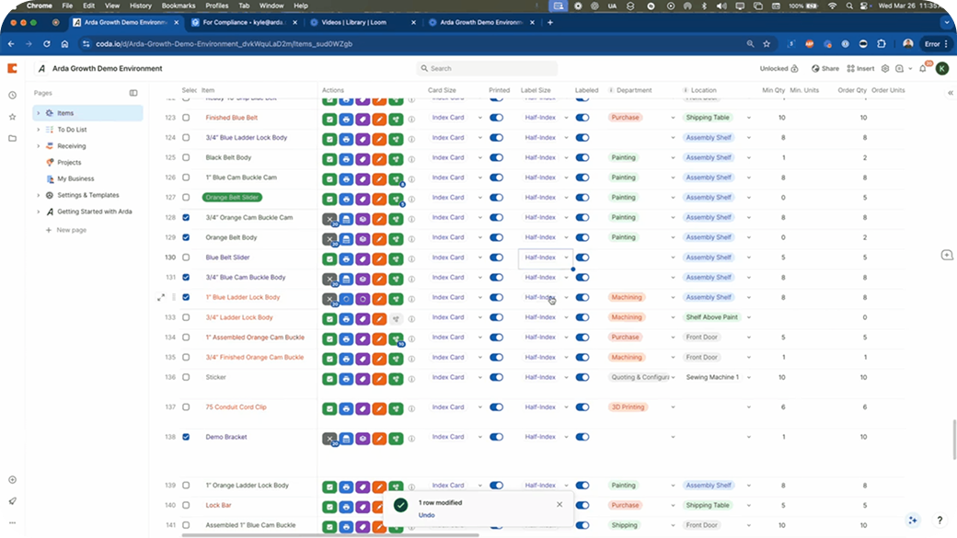
Task: Open the info icon for 75 Conduit Cord Clip
Action: [x=411, y=409]
